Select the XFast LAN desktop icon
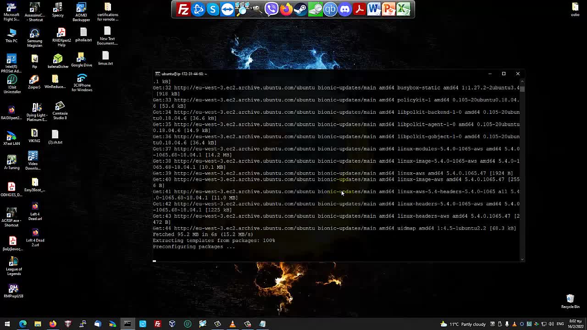The height and width of the screenshot is (330, 587). pyautogui.click(x=11, y=138)
